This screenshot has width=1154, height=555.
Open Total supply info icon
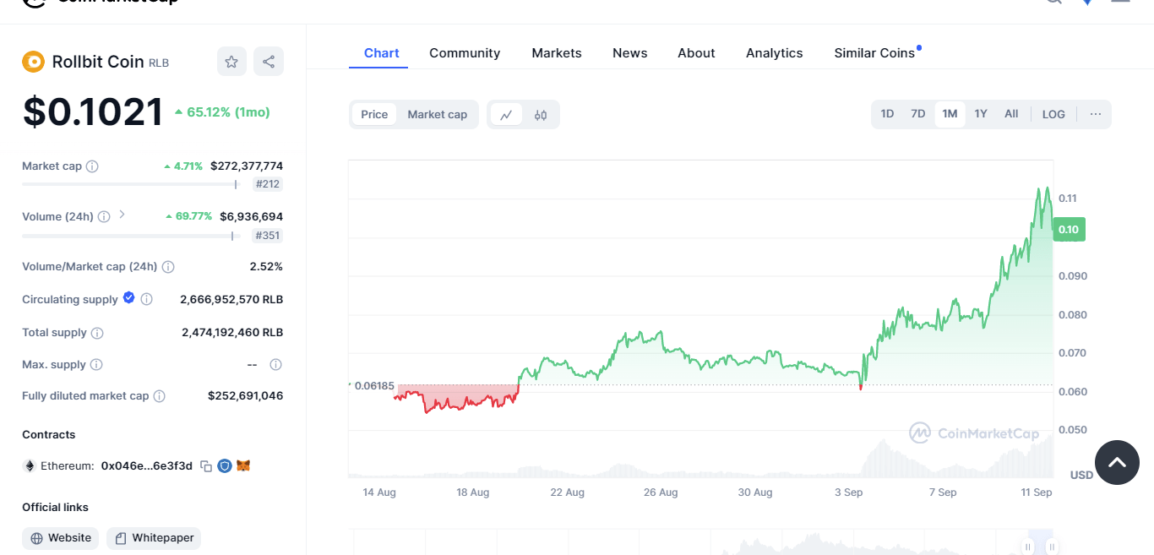(97, 333)
